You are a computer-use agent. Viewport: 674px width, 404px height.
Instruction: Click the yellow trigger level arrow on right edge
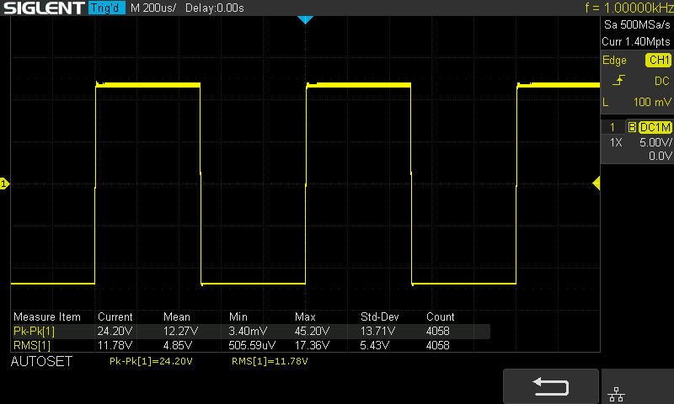[596, 183]
